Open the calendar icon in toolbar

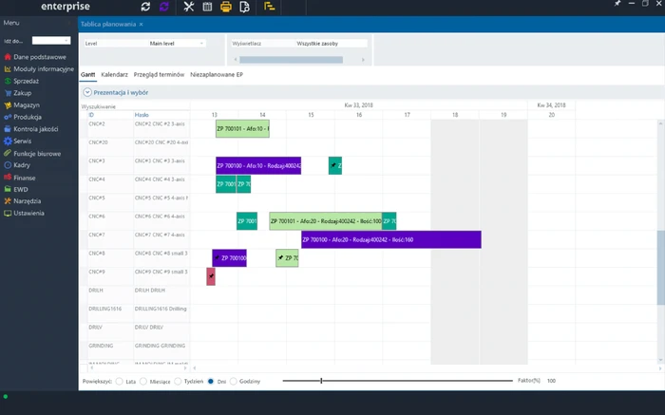point(207,7)
